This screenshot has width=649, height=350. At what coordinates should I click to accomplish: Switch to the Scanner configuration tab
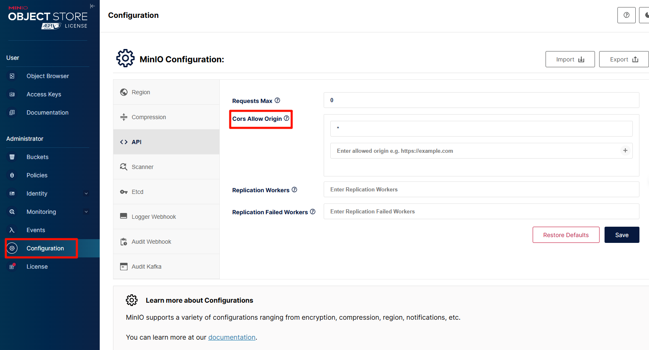[143, 167]
